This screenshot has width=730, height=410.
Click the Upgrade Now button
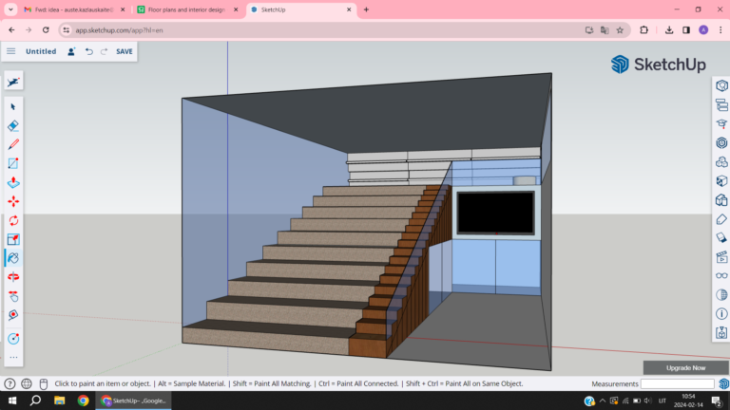(x=685, y=367)
